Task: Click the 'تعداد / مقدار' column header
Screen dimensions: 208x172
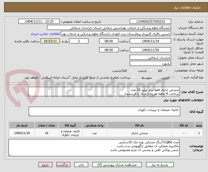Action: click(x=47, y=125)
